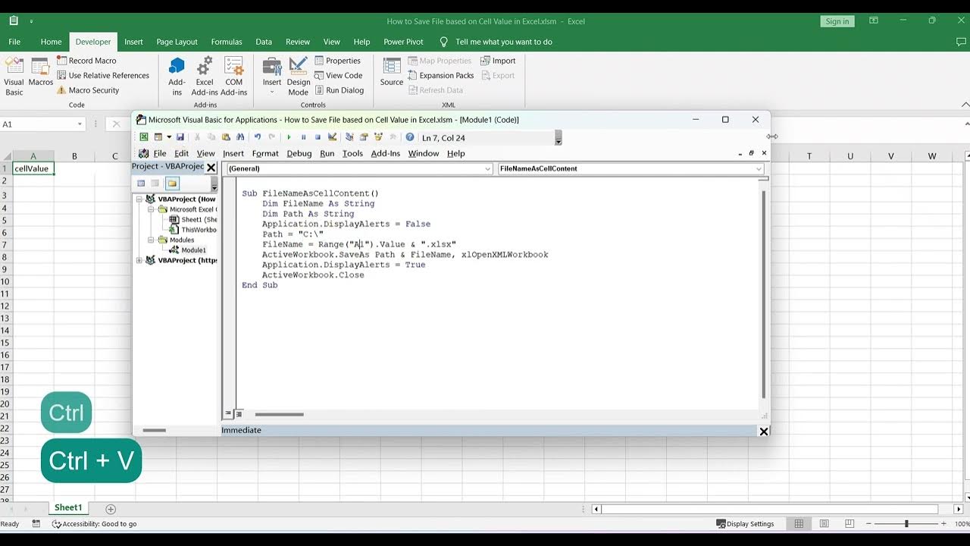The width and height of the screenshot is (970, 546).
Task: Open the VBA Format menu
Action: pyautogui.click(x=265, y=153)
